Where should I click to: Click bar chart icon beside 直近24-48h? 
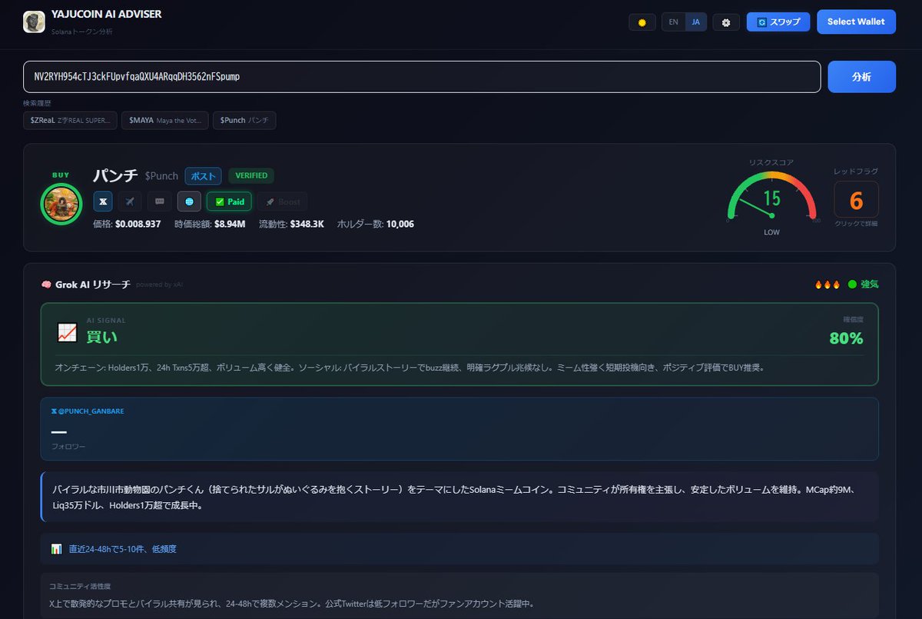click(x=56, y=549)
